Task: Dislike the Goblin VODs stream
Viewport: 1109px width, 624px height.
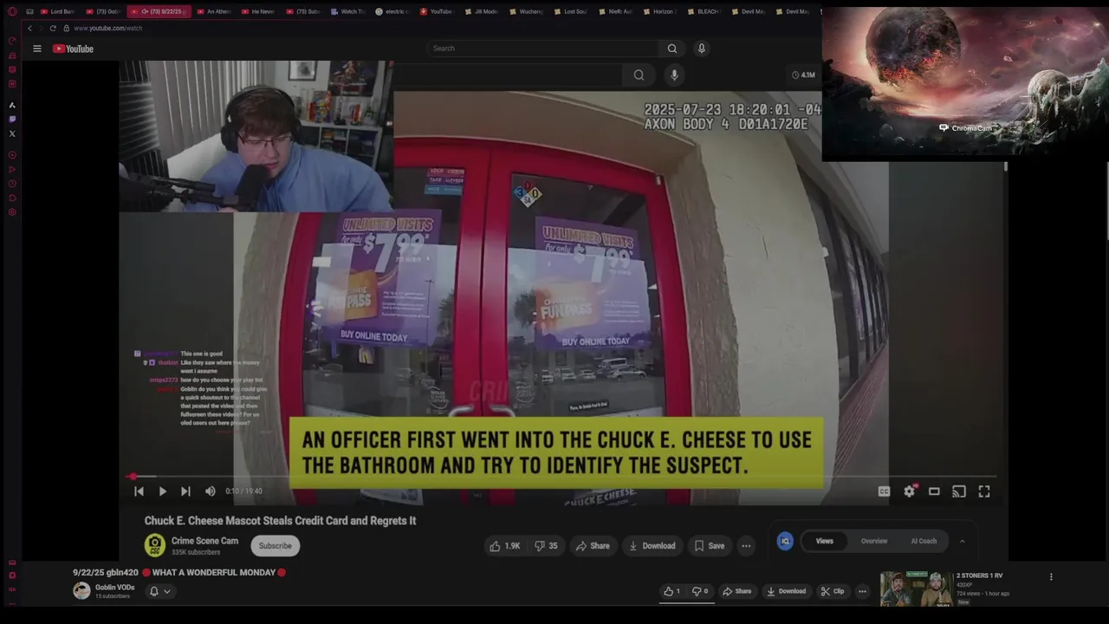Action: (699, 591)
